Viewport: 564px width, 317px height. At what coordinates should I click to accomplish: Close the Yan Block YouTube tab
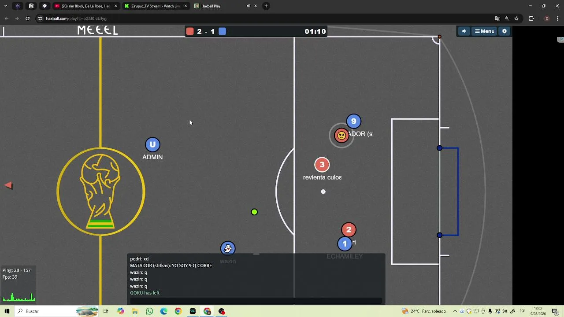pos(115,6)
